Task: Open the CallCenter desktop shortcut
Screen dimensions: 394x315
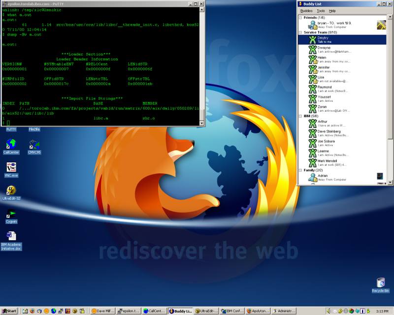Action: (x=11, y=144)
